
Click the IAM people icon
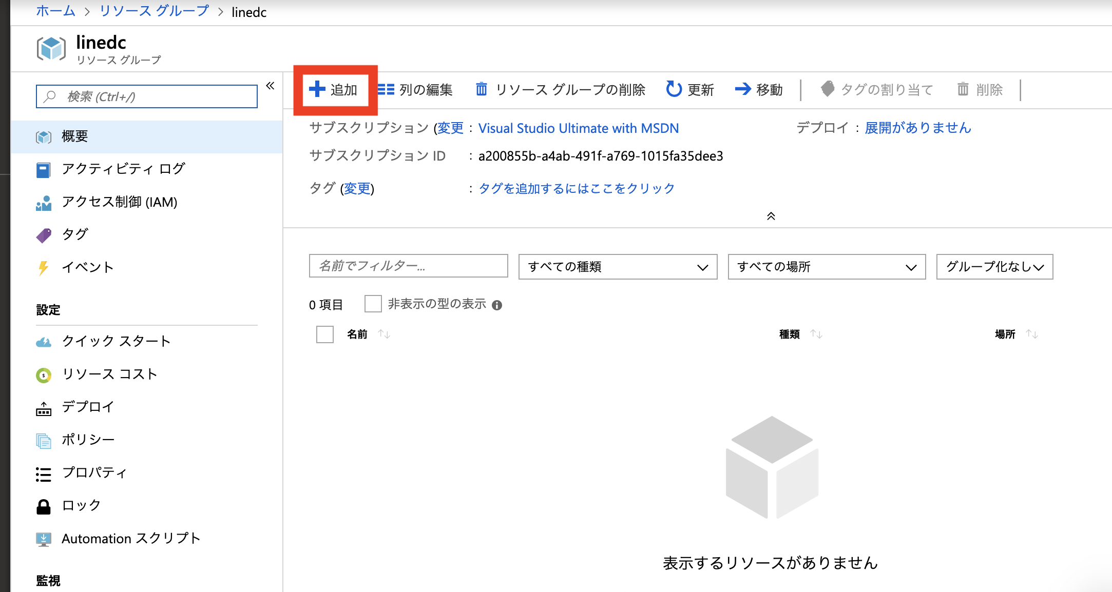tap(44, 203)
